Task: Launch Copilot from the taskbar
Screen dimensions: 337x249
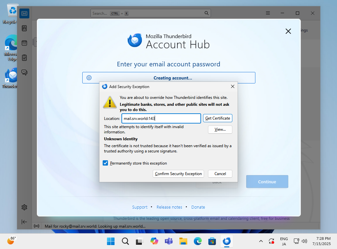Action: tap(154, 241)
